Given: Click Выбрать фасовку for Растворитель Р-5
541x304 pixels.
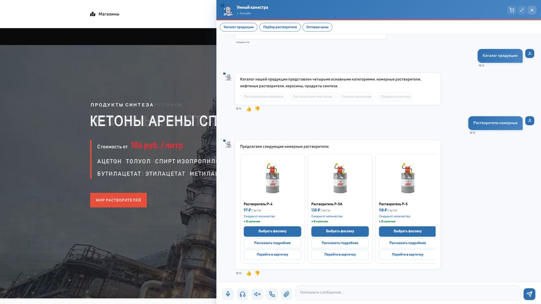Looking at the screenshot, I should coord(407,231).
